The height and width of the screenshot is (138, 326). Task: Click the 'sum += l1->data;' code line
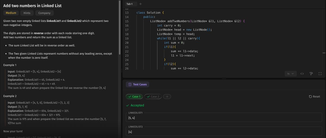coord(184,51)
